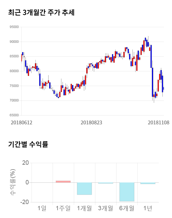Click the thin 3개월 return bar

pos(106,183)
